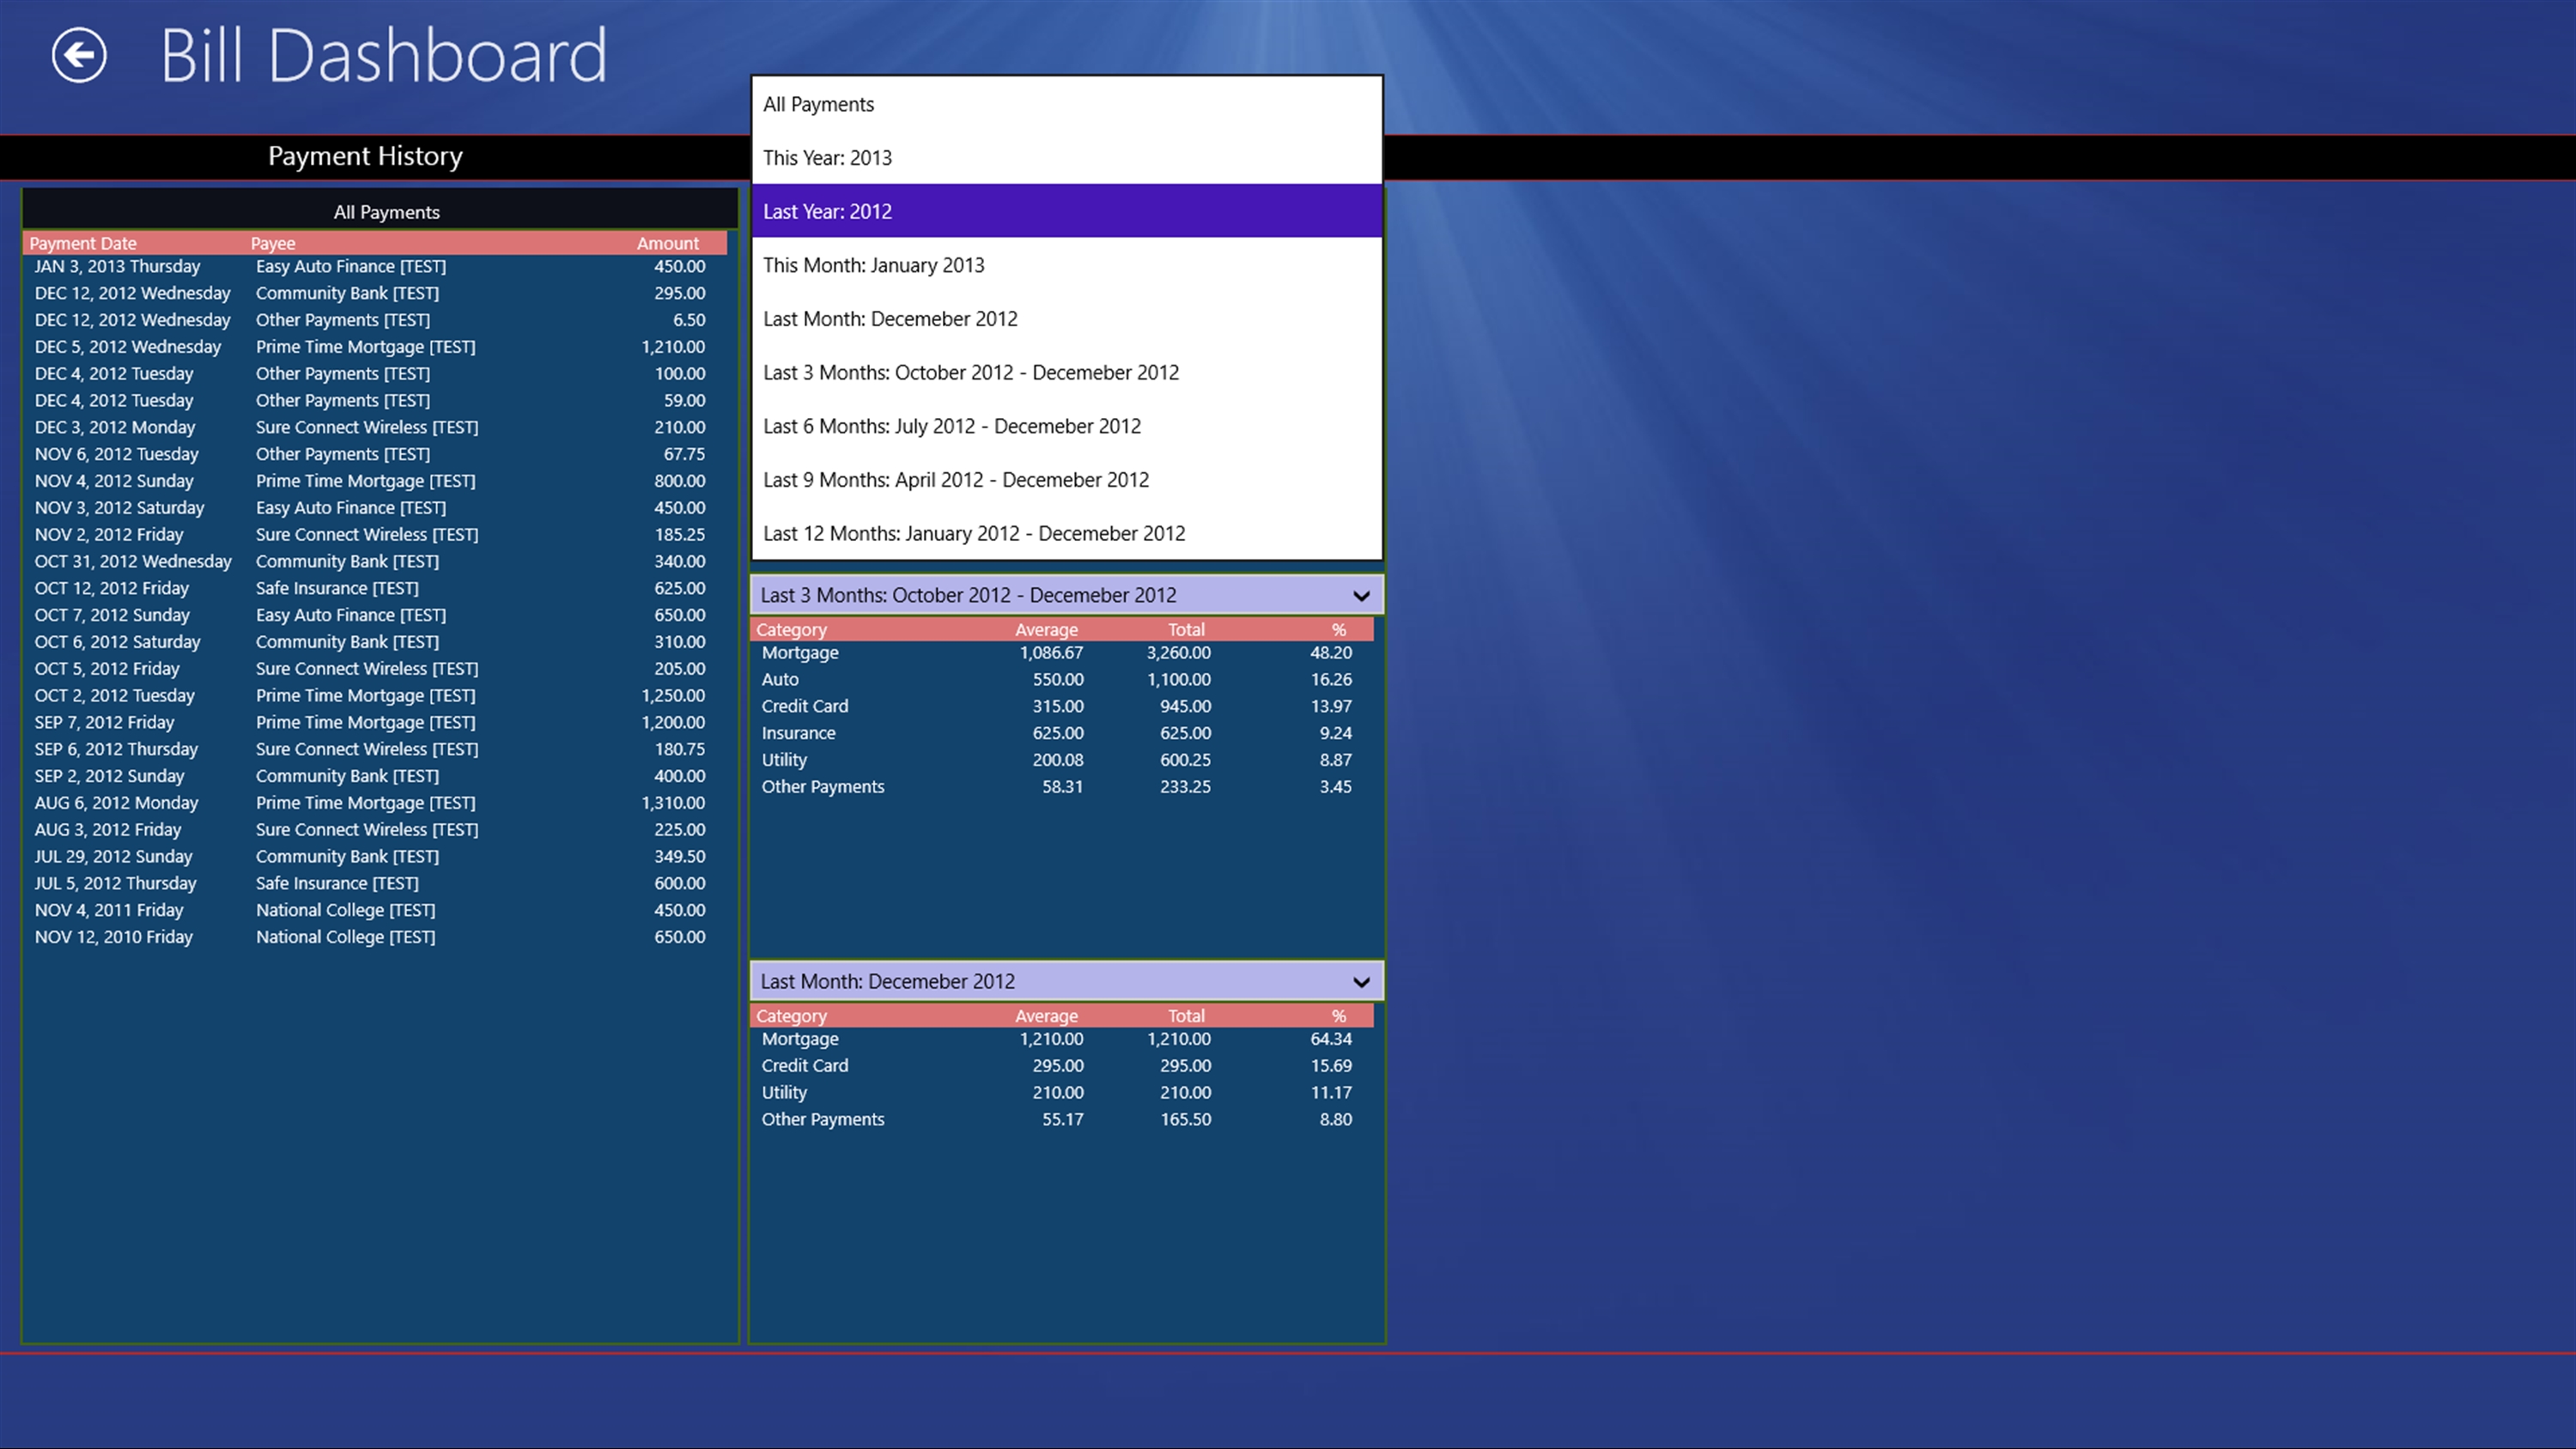Screen dimensions: 2576x1449
Task: Click the Payment Date column header
Action: (83, 243)
